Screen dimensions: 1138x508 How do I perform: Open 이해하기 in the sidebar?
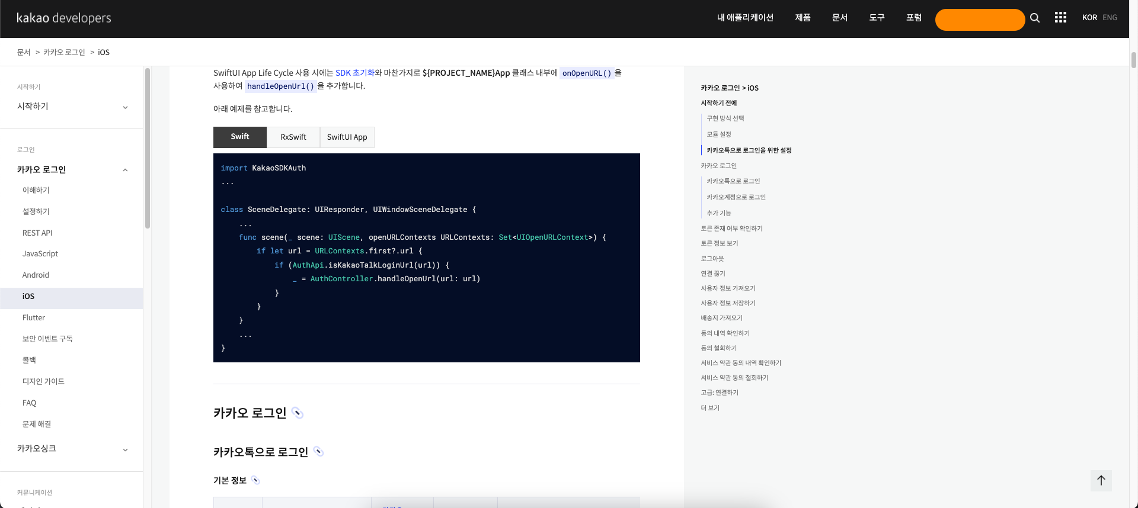point(36,190)
